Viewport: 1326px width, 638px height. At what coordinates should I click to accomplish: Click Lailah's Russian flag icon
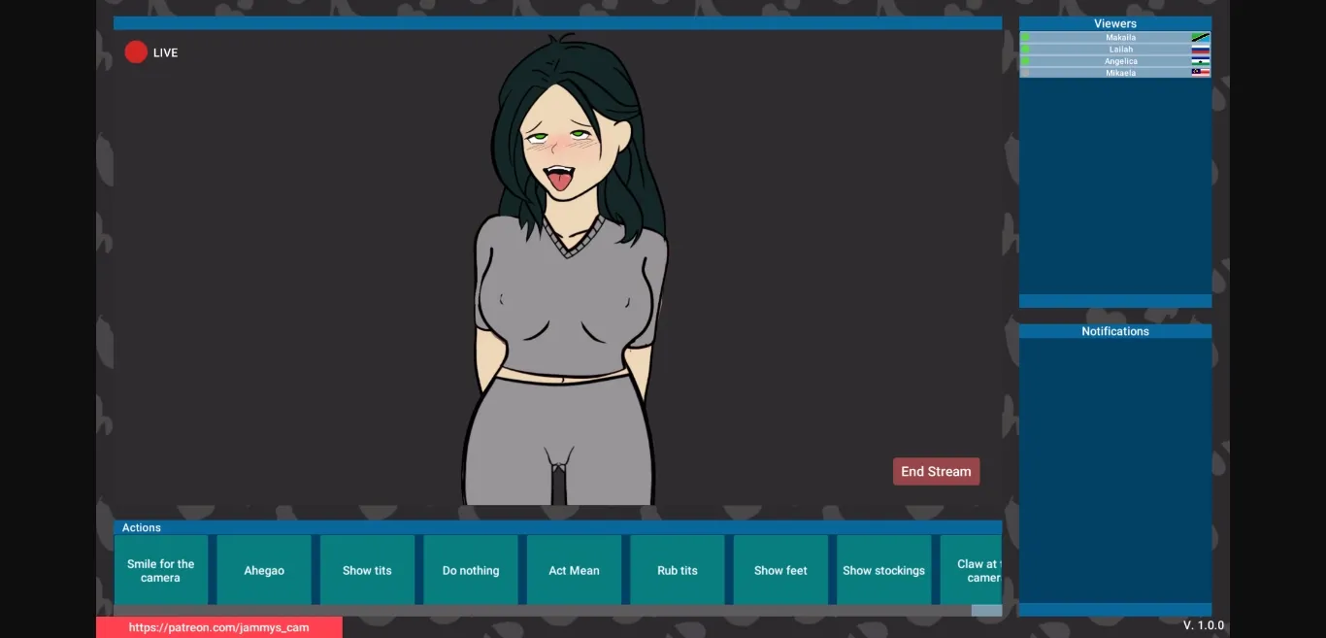pos(1201,49)
